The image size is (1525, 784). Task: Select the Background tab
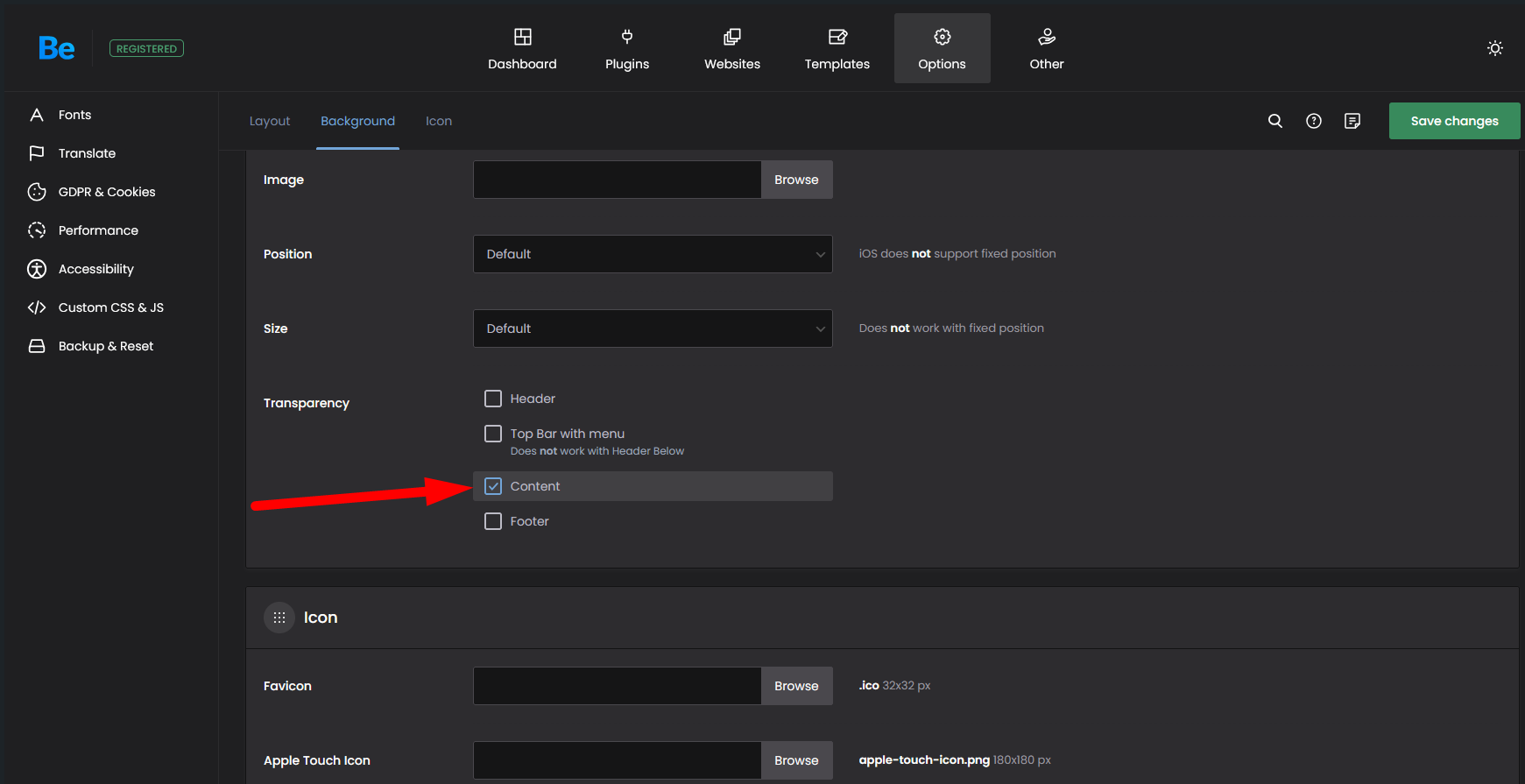(x=357, y=121)
